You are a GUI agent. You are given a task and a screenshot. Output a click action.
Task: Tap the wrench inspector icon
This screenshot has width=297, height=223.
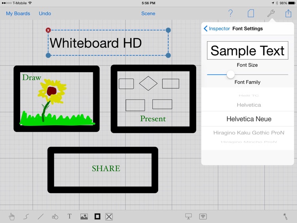pos(271,13)
